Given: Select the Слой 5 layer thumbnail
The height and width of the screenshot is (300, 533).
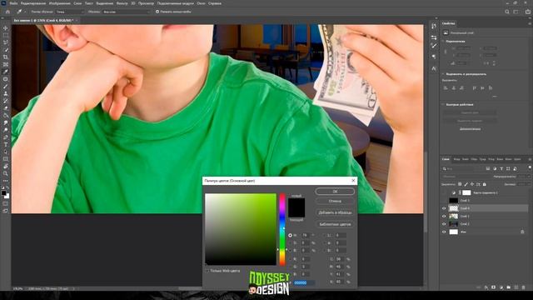Looking at the screenshot, I should point(453,201).
